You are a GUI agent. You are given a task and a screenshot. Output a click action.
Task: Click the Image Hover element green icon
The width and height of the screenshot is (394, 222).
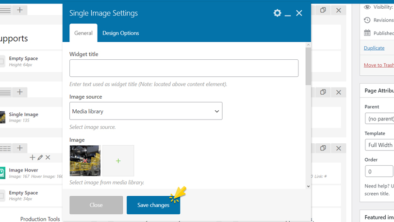(x=2, y=173)
